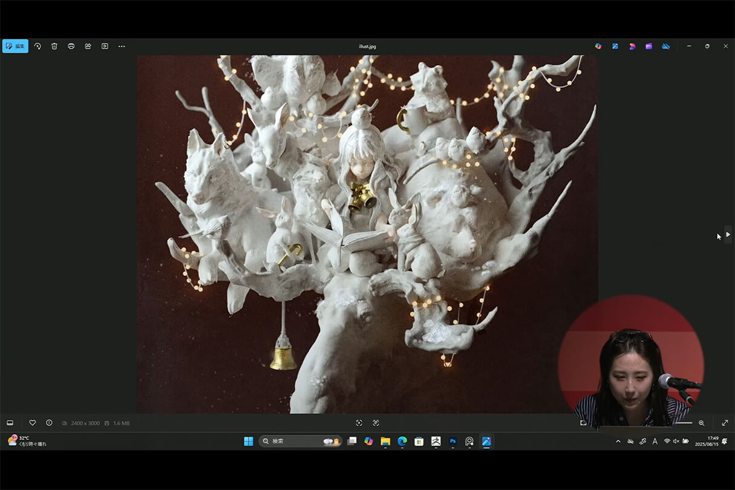The image size is (735, 490).
Task: Rotate the image with the rotate icon
Action: tap(38, 46)
